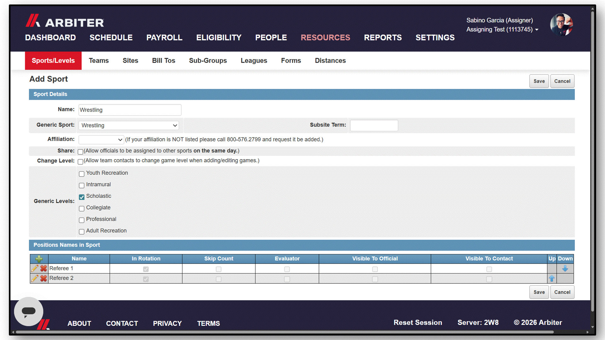Screen dimensions: 605x340
Task: Check the Professional level
Action: [x=82, y=220]
